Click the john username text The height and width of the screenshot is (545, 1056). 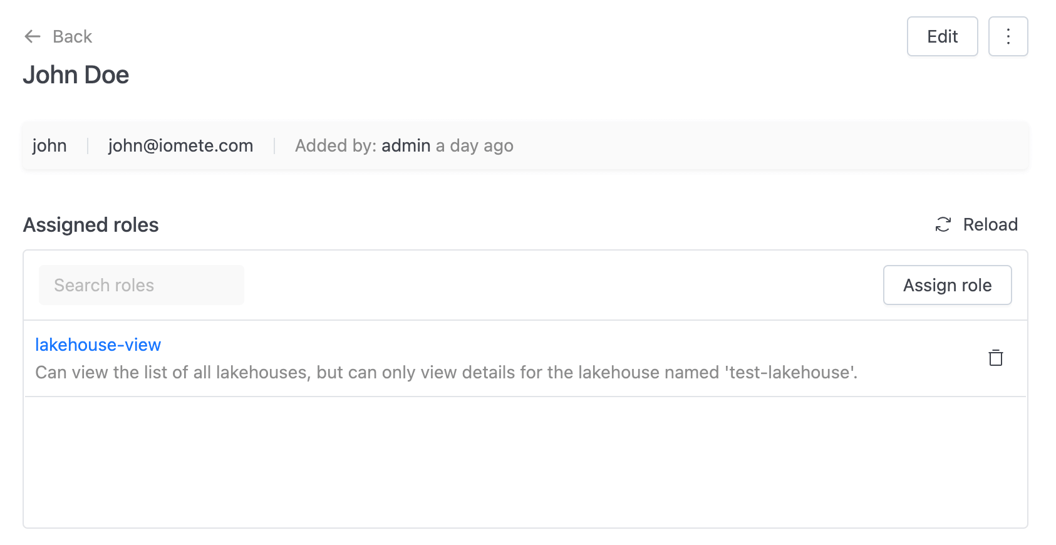pyautogui.click(x=49, y=145)
